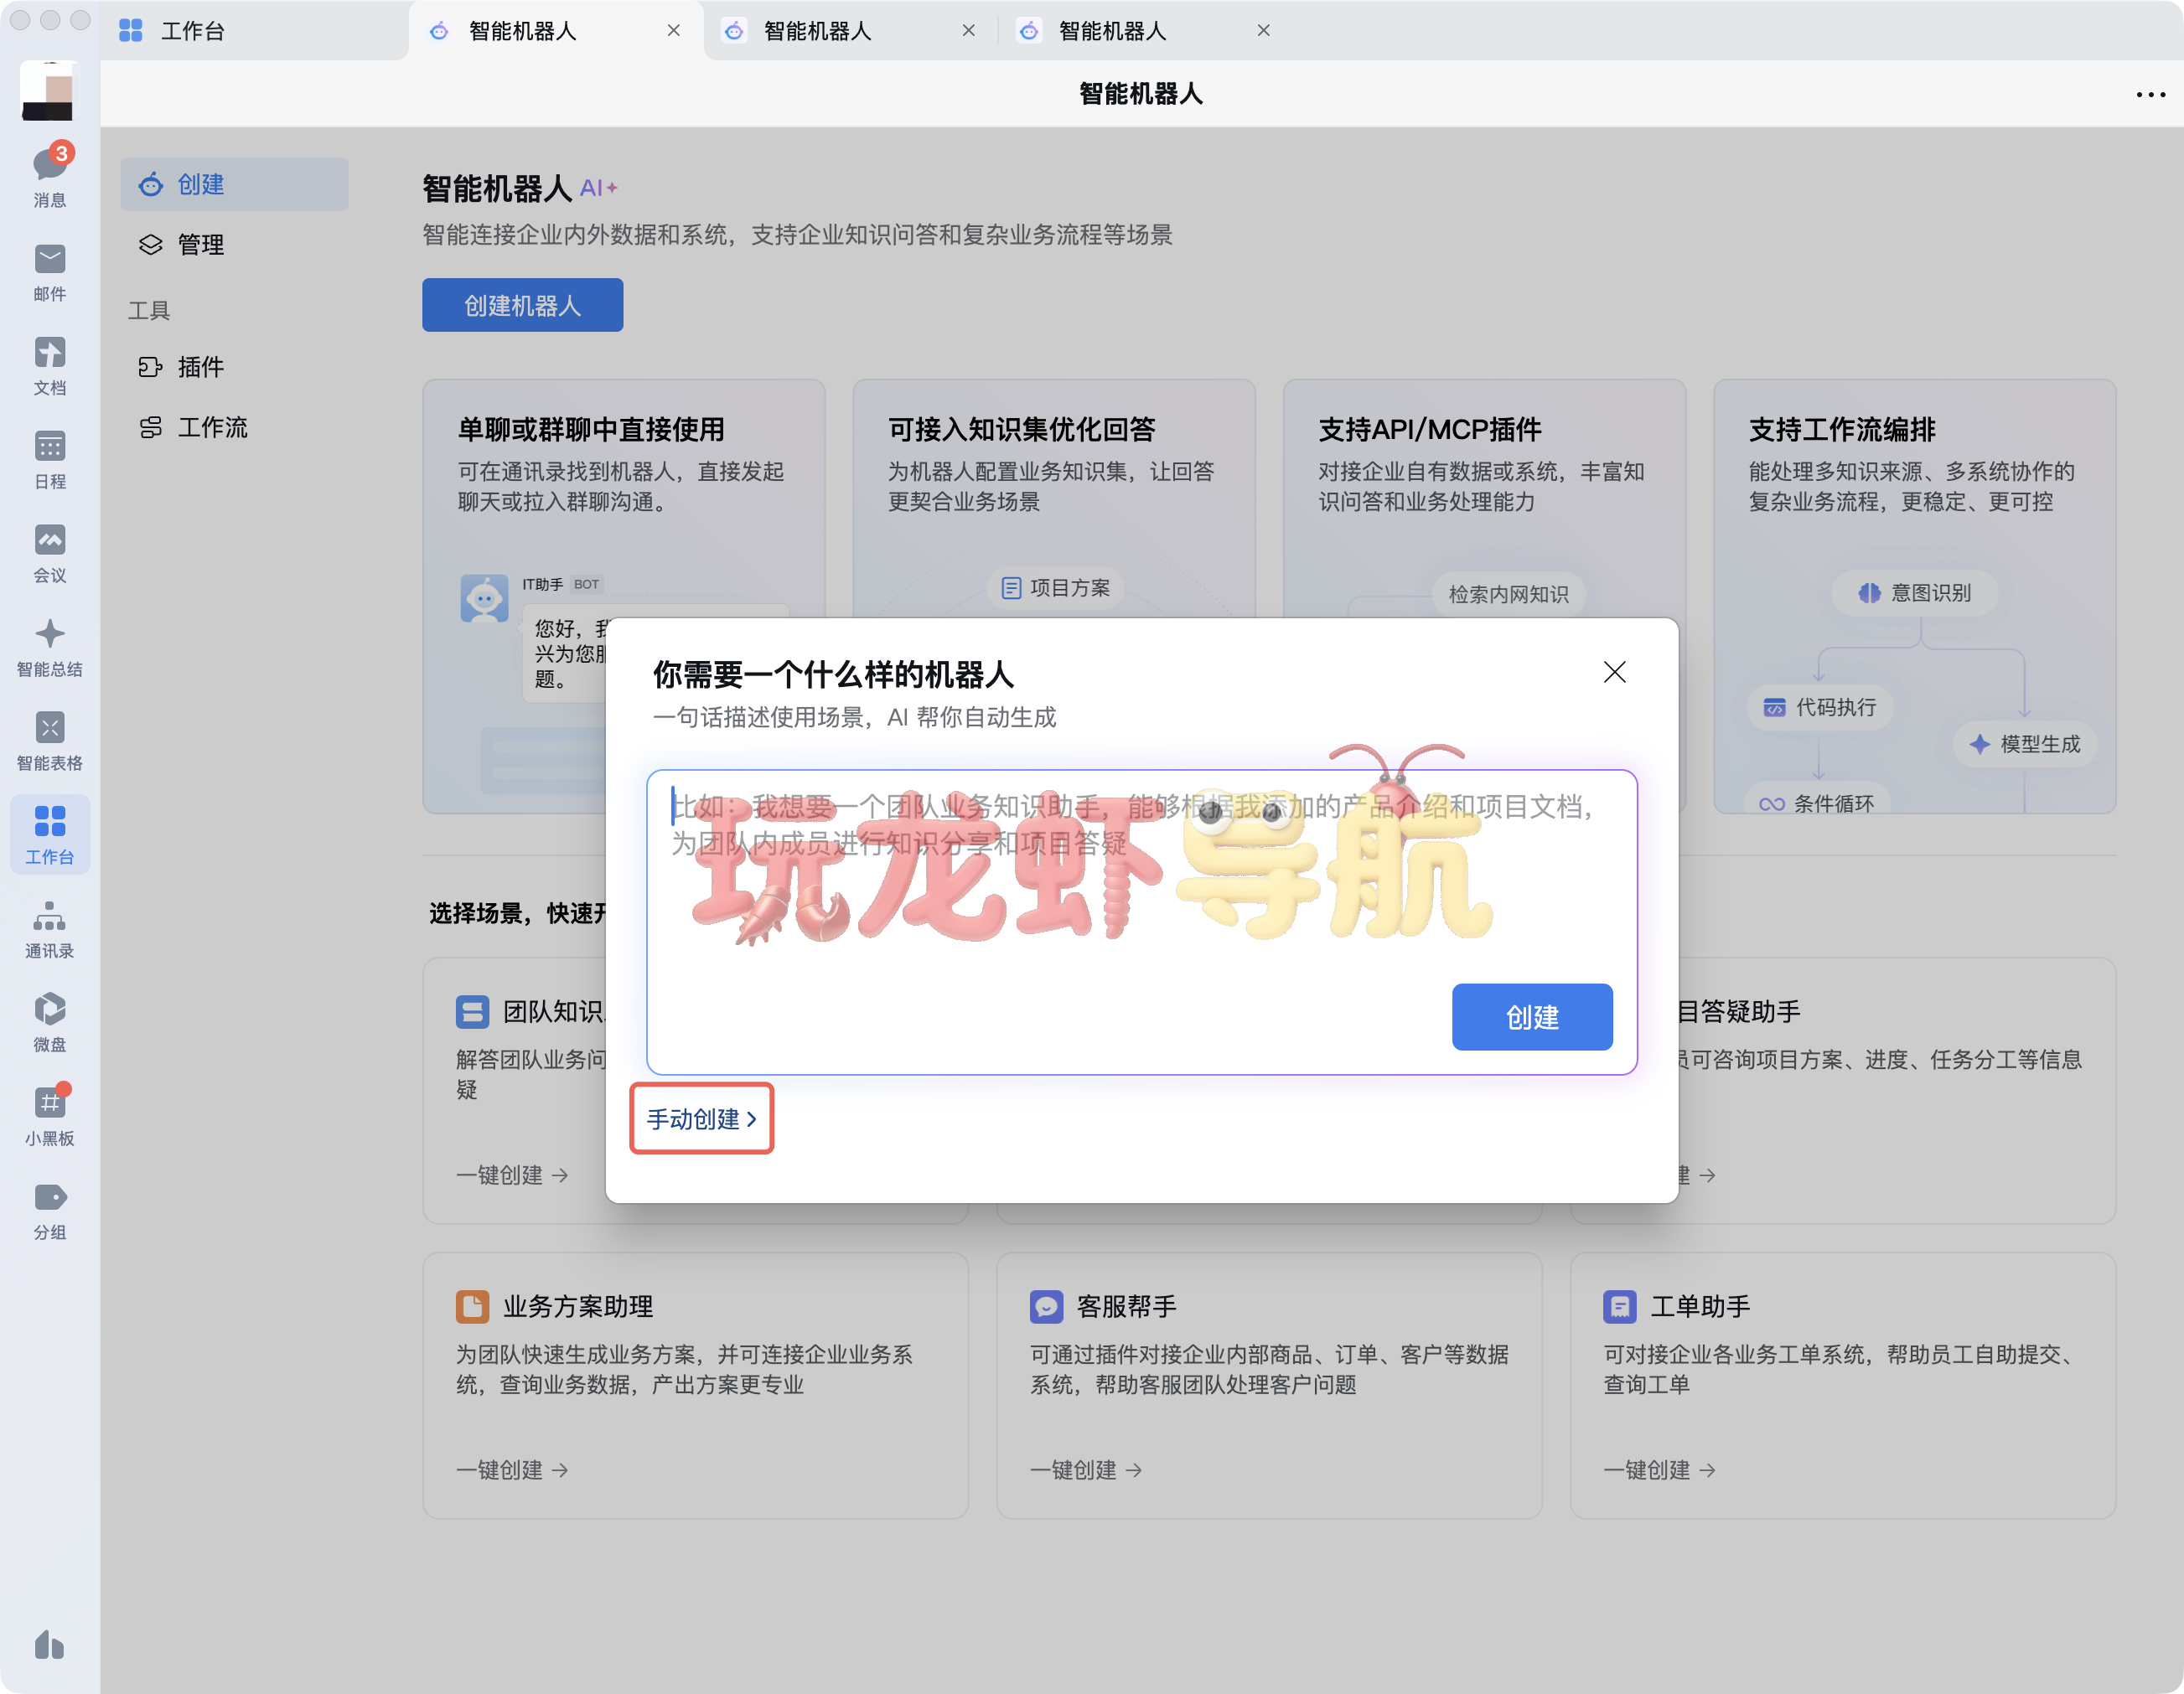Viewport: 2184px width, 1694px height.
Task: Click 一键创建 under 客服帮手
Action: pos(1086,1470)
